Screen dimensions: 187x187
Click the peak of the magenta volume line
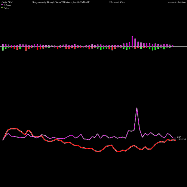137,108
